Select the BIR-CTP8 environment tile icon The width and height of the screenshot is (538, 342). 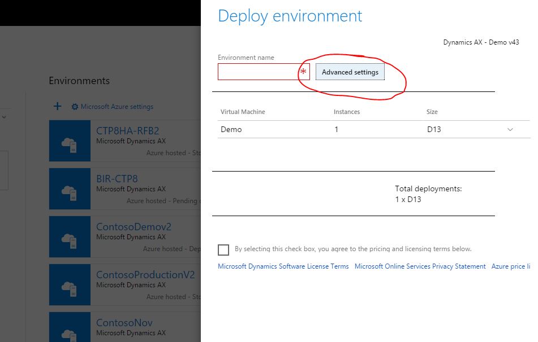point(70,188)
